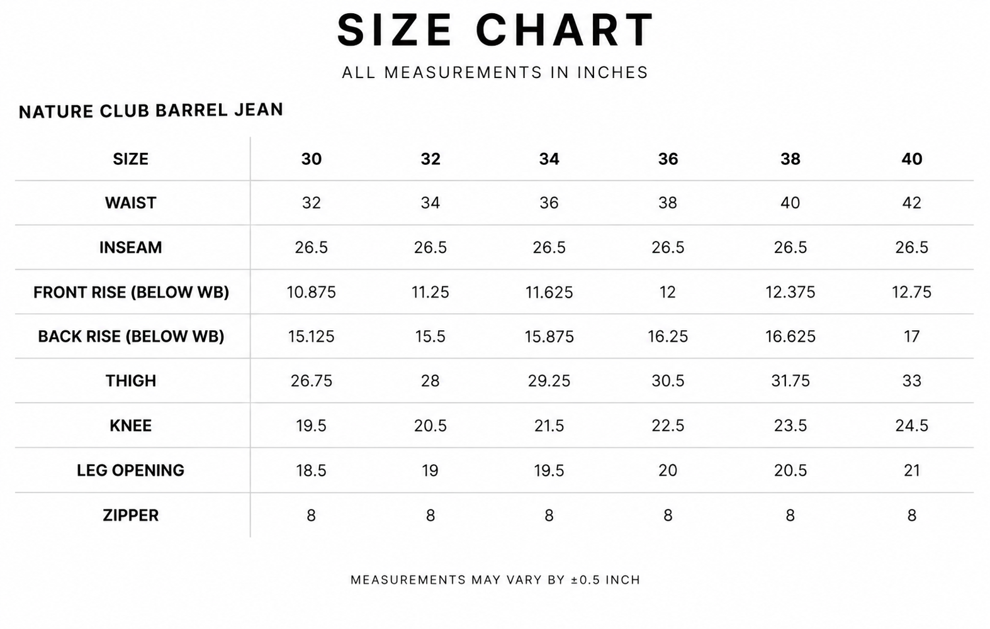Select the INSEAM row label
The width and height of the screenshot is (990, 629).
coord(130,247)
